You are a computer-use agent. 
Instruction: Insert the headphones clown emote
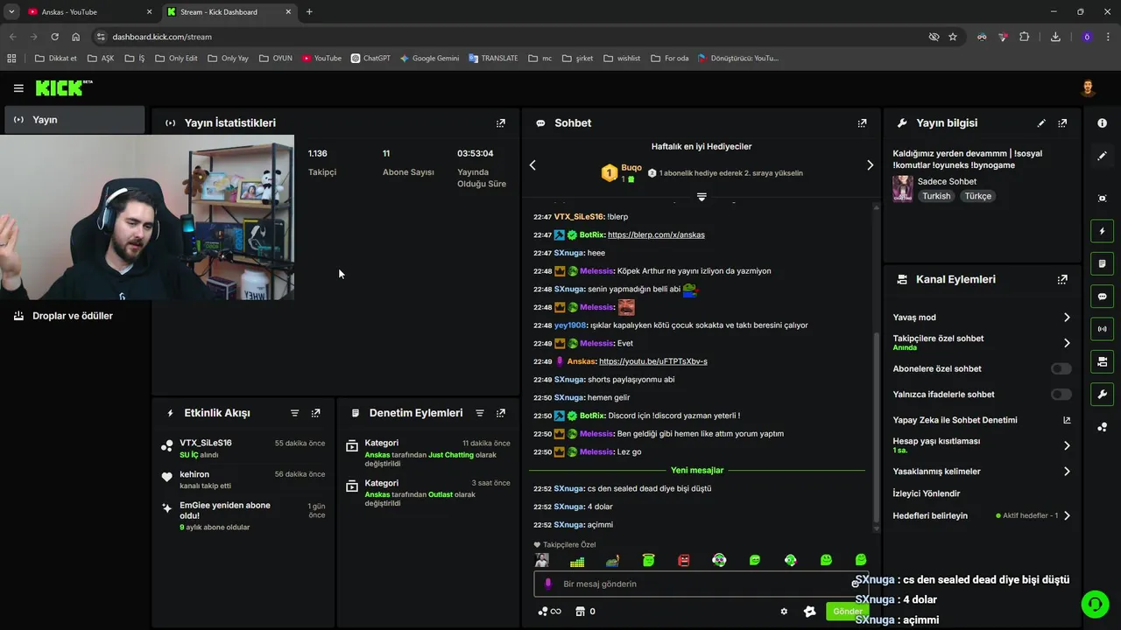(x=719, y=560)
